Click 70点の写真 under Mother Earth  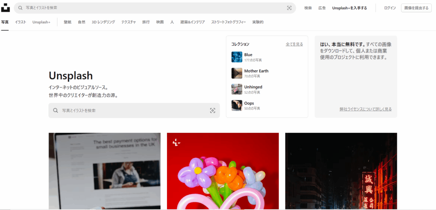(252, 76)
